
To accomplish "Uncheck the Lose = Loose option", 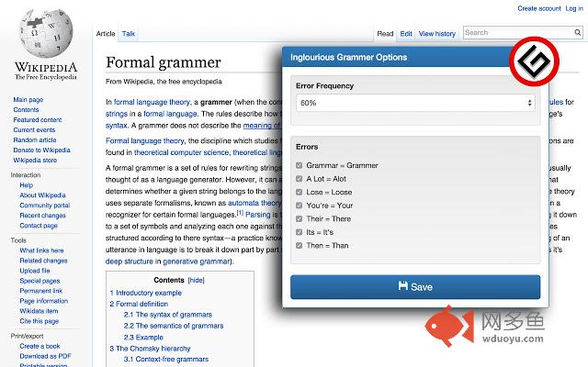I will (299, 192).
